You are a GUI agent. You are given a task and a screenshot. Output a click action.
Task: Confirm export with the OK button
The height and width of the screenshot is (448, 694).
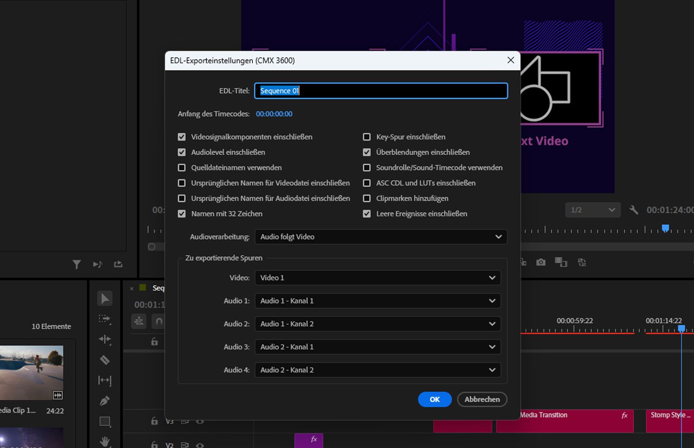(435, 399)
